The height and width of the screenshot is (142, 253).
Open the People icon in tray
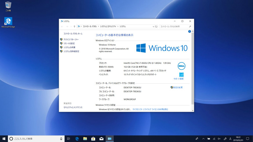click(x=197, y=139)
